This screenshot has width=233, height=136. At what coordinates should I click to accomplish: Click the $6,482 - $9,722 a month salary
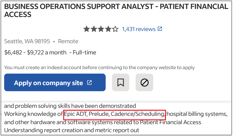[x=35, y=52]
